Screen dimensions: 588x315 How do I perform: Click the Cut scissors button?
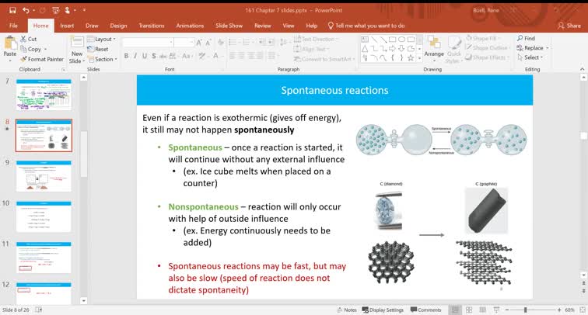28,39
